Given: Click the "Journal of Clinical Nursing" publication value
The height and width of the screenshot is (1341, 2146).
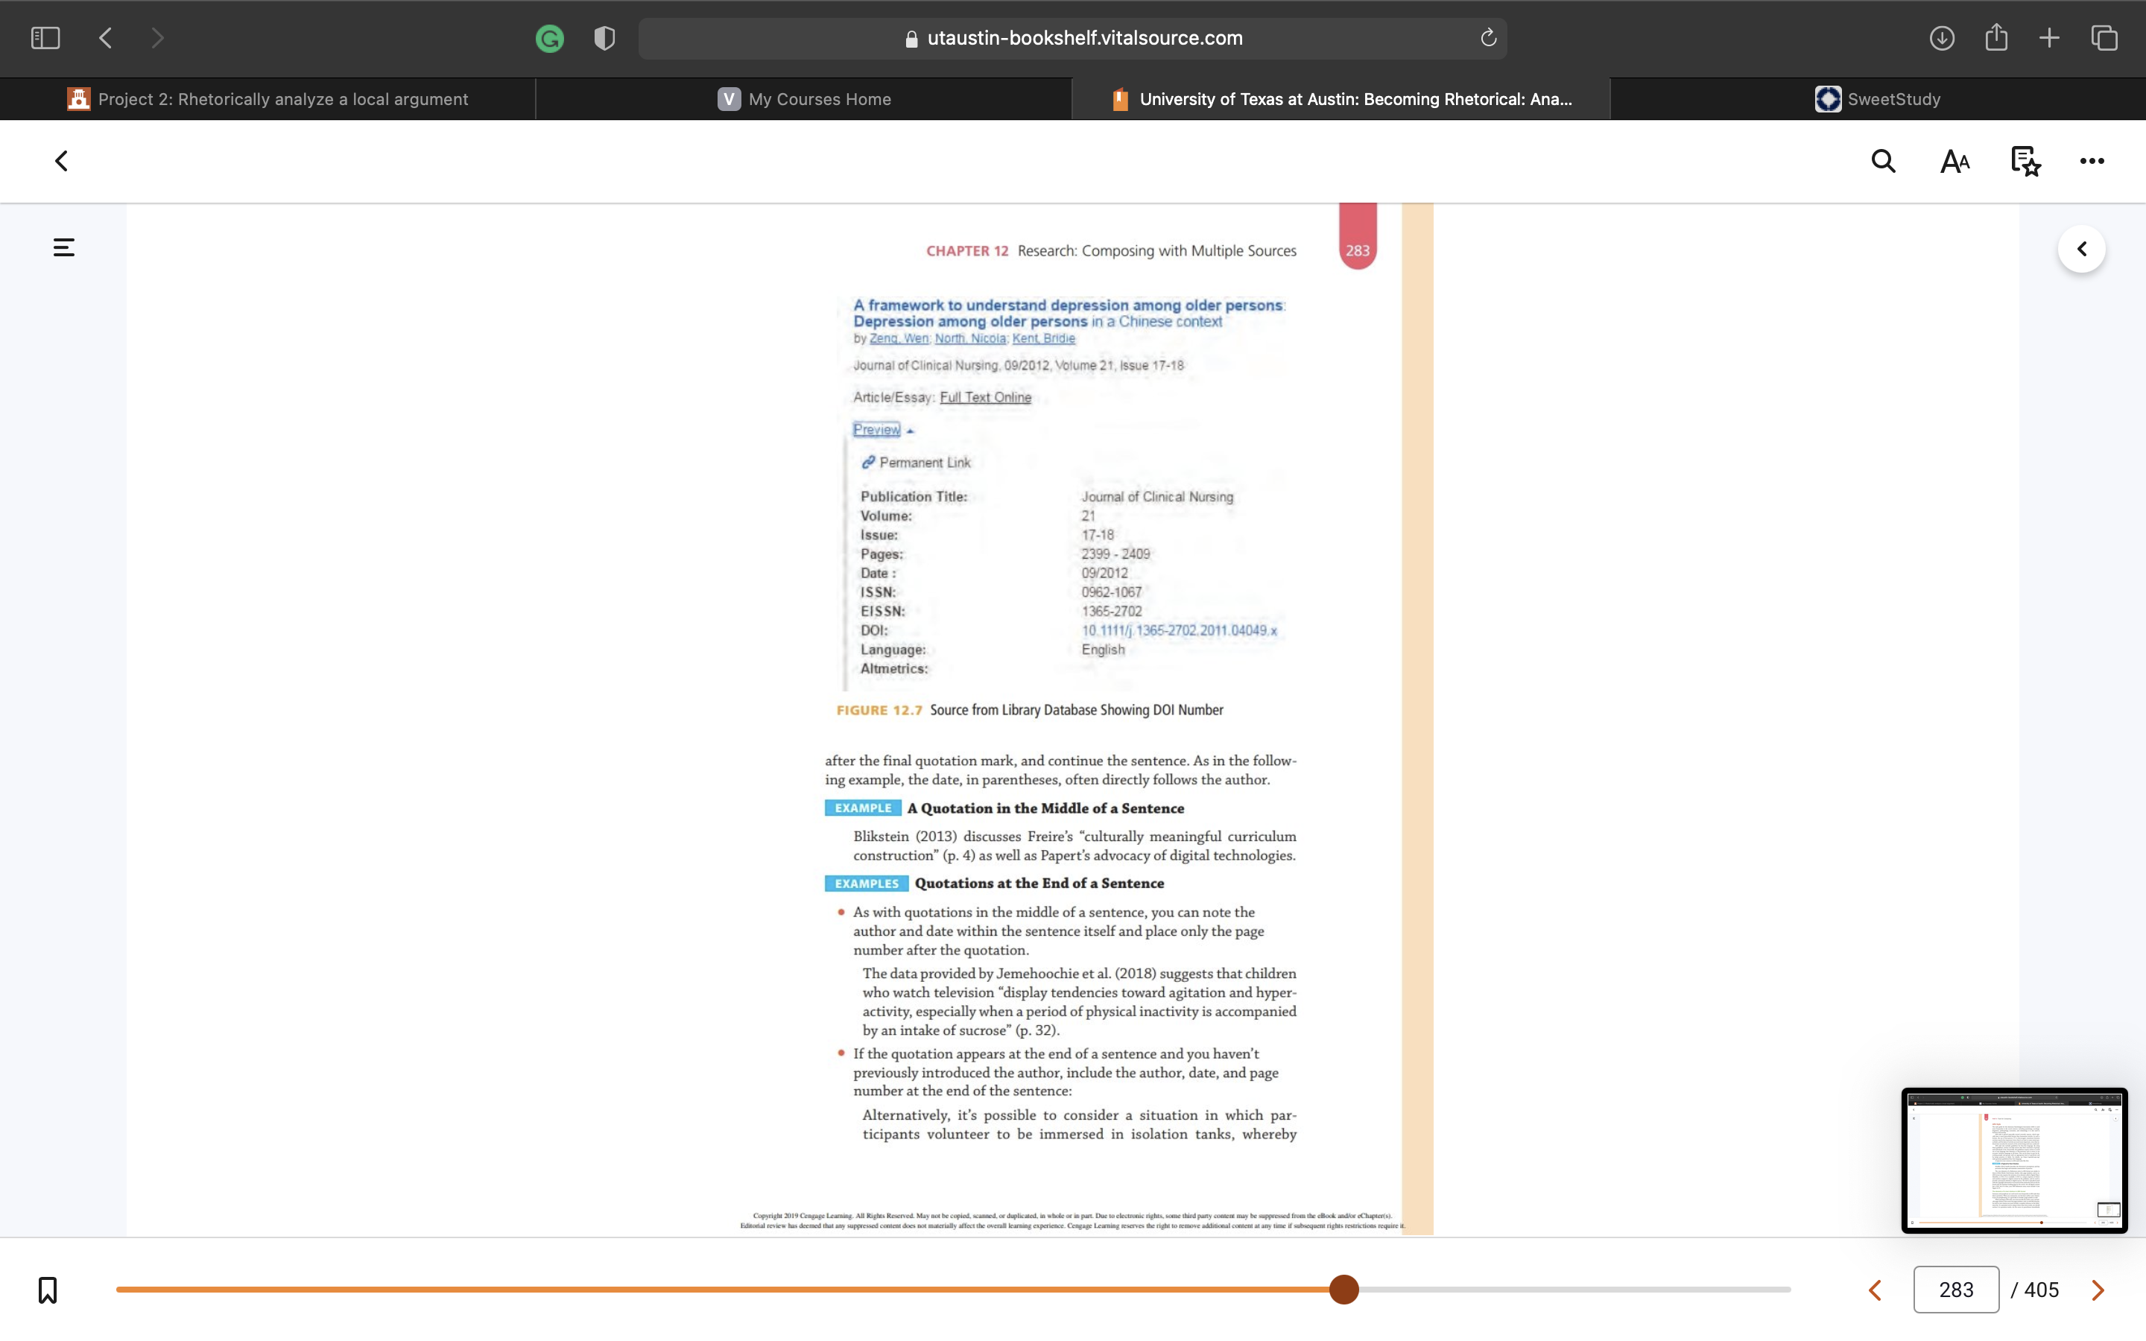Looking at the screenshot, I should pyautogui.click(x=1157, y=497).
